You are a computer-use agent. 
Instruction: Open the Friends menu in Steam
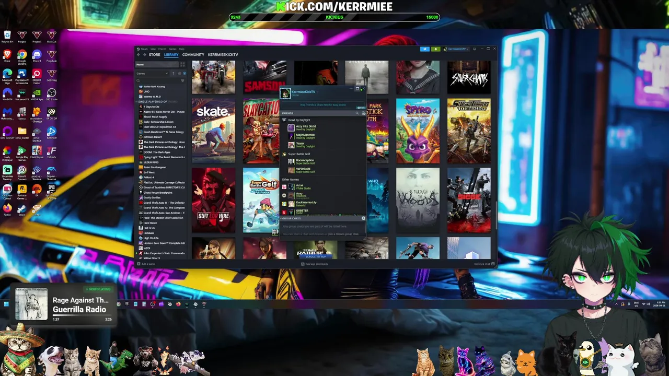(162, 49)
